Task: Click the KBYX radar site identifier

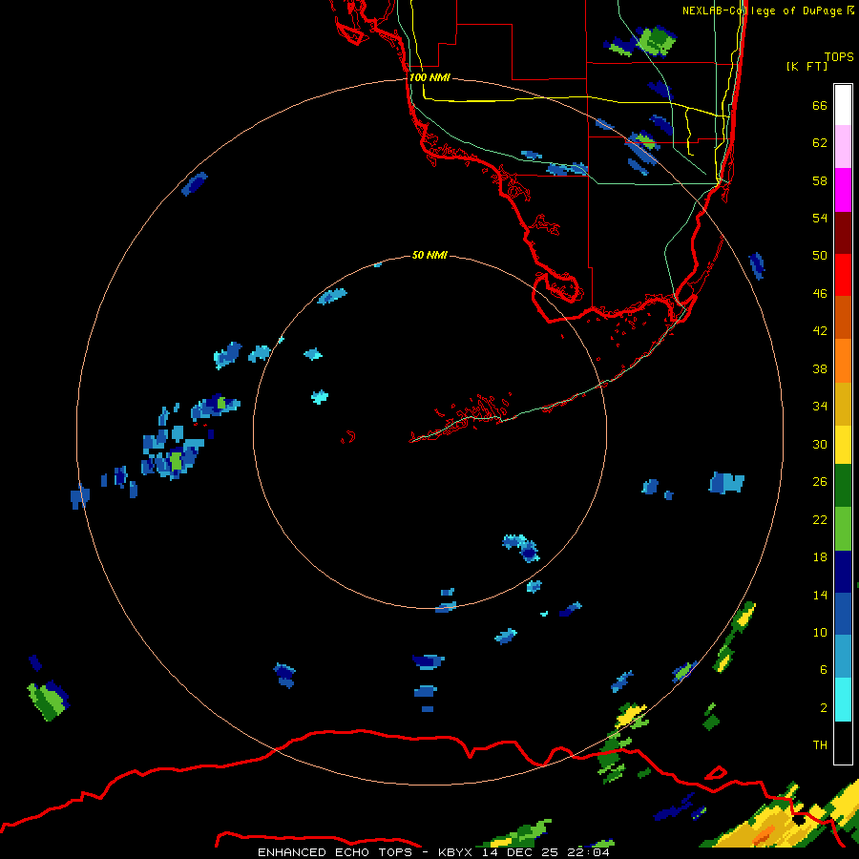Action: 454,852
